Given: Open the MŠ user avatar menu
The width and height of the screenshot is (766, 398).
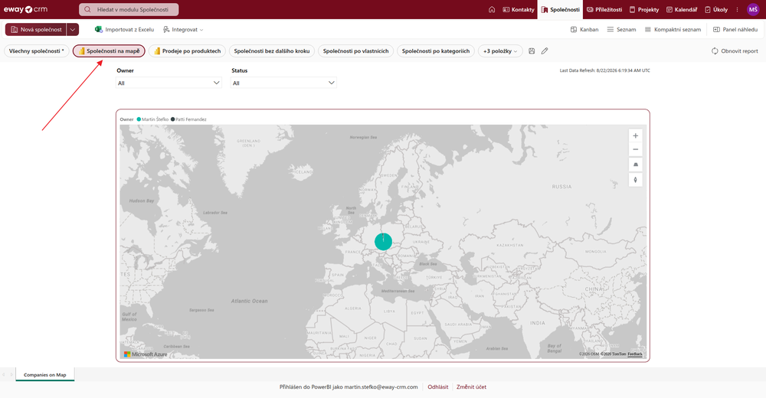Looking at the screenshot, I should click(x=753, y=9).
